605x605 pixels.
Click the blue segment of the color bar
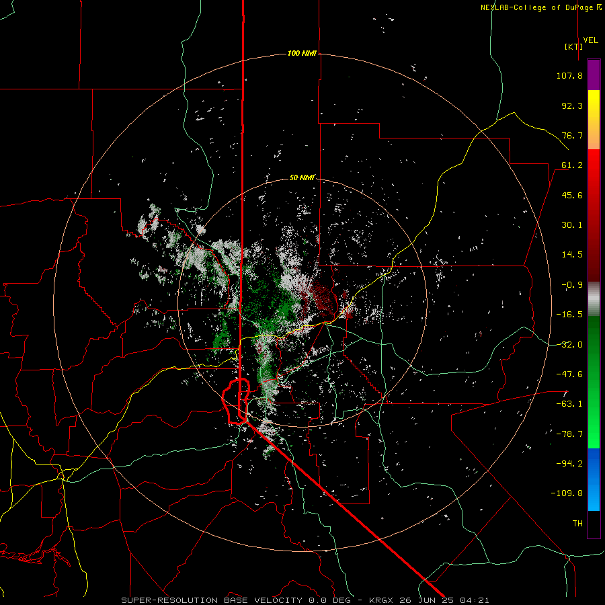[x=594, y=479]
